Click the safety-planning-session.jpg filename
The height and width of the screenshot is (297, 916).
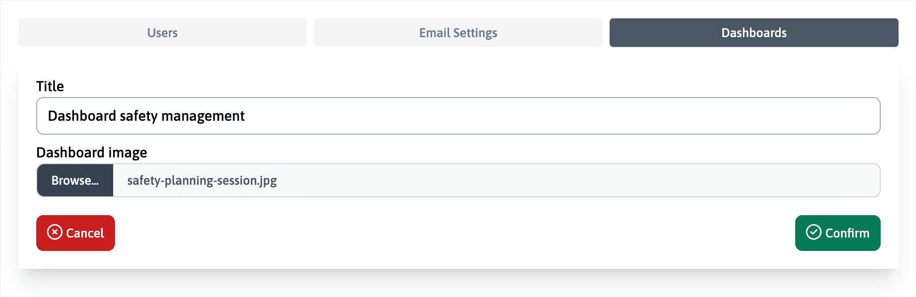click(x=202, y=180)
